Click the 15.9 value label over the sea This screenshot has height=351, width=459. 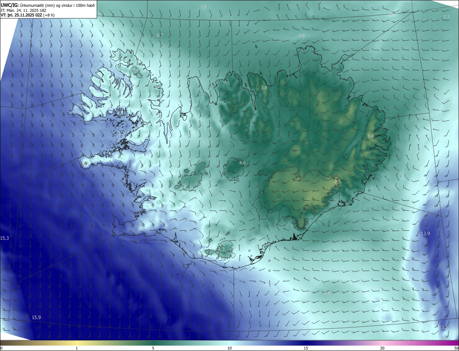tap(36, 317)
